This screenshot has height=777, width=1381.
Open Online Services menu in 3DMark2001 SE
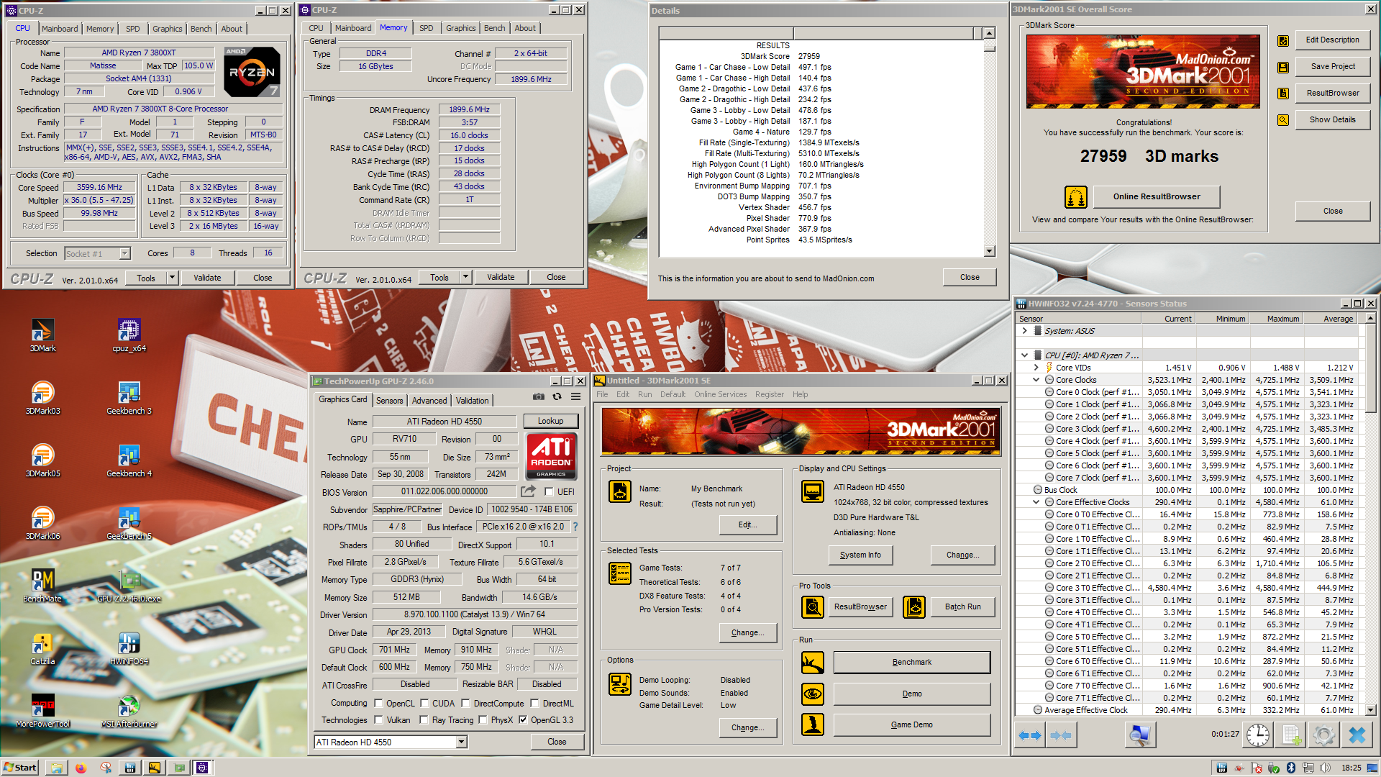(720, 394)
